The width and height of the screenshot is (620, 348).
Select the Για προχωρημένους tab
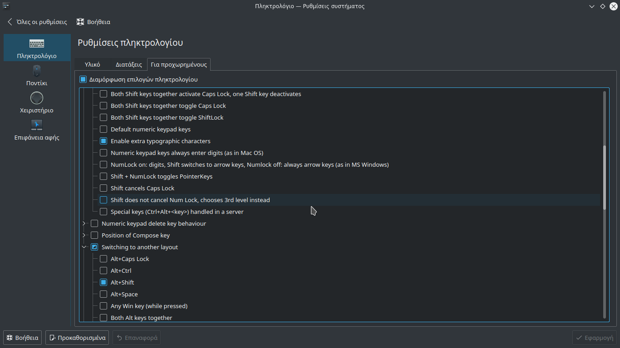tap(179, 64)
